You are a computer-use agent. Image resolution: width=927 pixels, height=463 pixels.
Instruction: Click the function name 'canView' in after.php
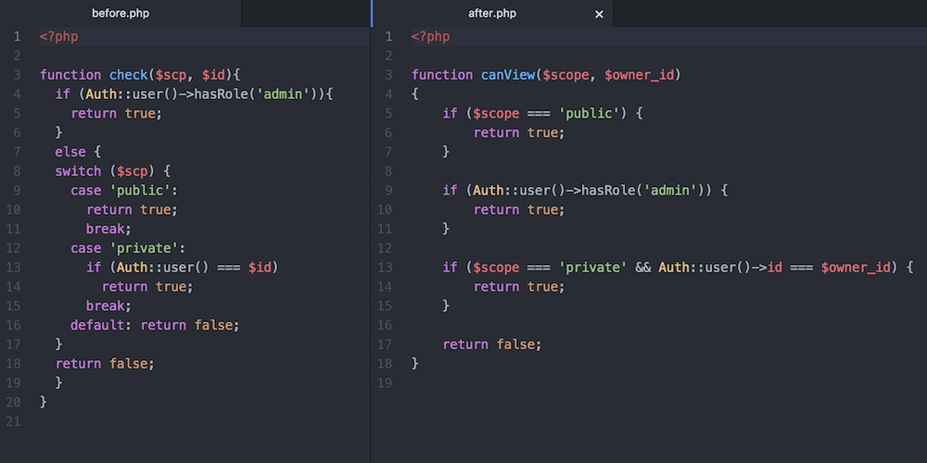point(508,75)
